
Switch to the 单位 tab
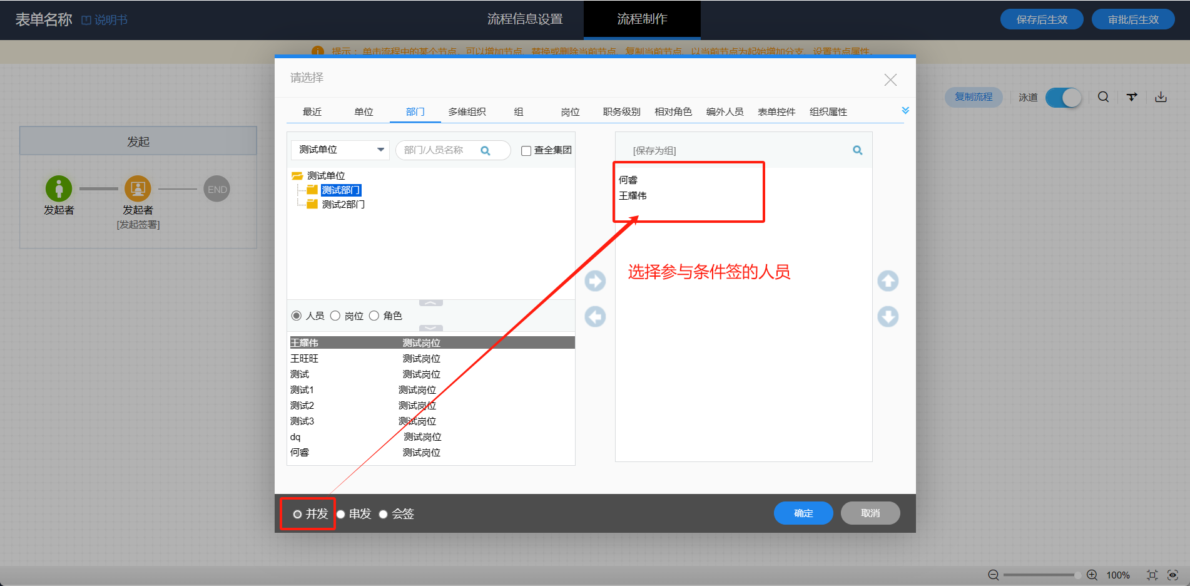click(364, 112)
